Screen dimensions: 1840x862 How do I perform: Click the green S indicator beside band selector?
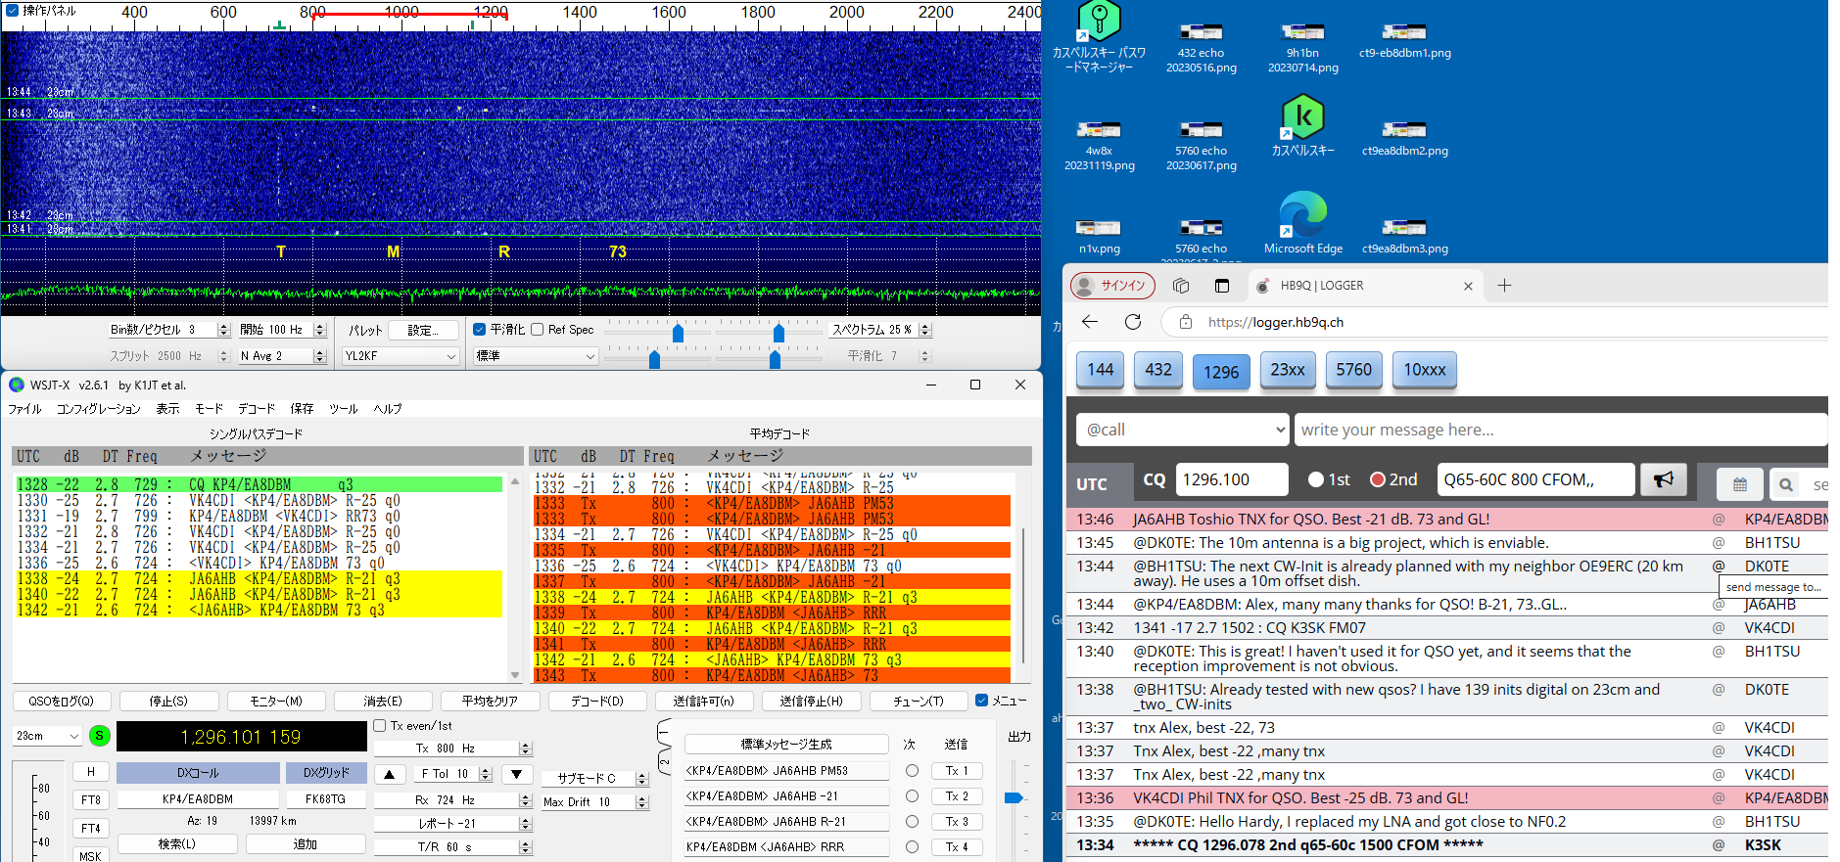point(99,736)
